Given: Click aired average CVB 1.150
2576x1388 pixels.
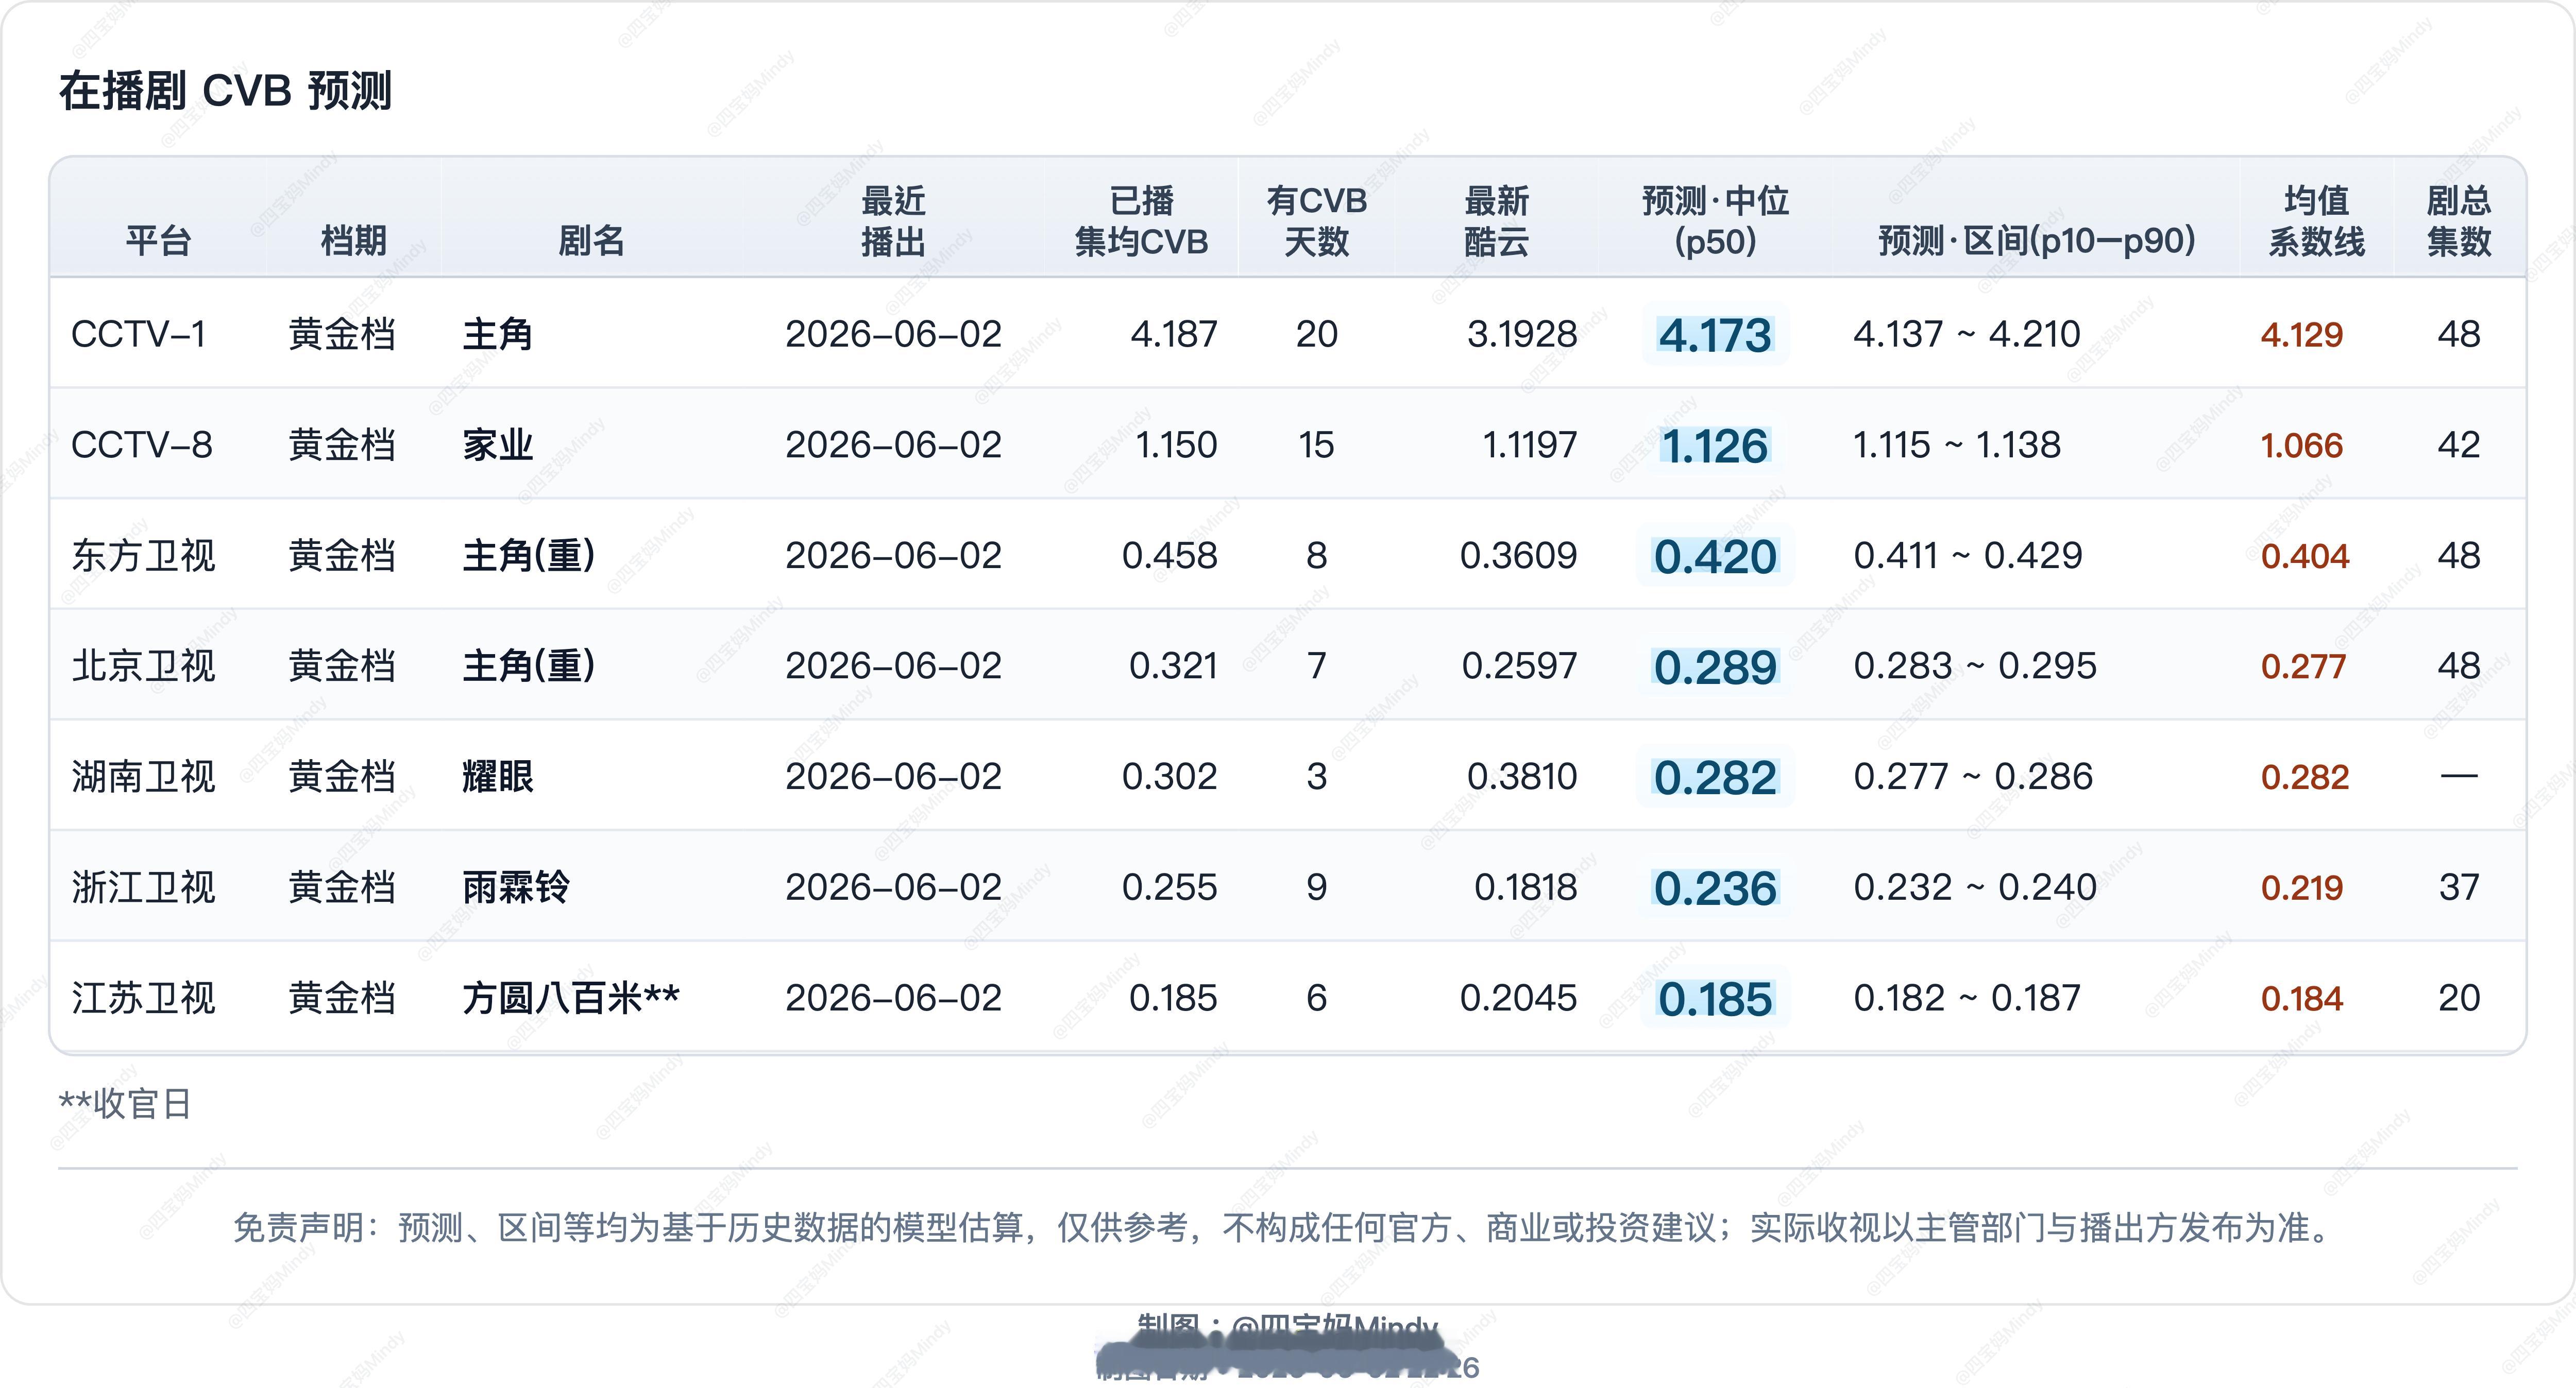Looking at the screenshot, I should point(1176,445).
